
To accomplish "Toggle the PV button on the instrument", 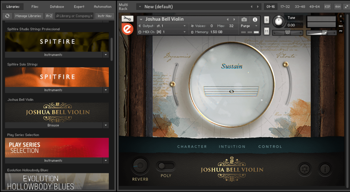I will point(341,31).
